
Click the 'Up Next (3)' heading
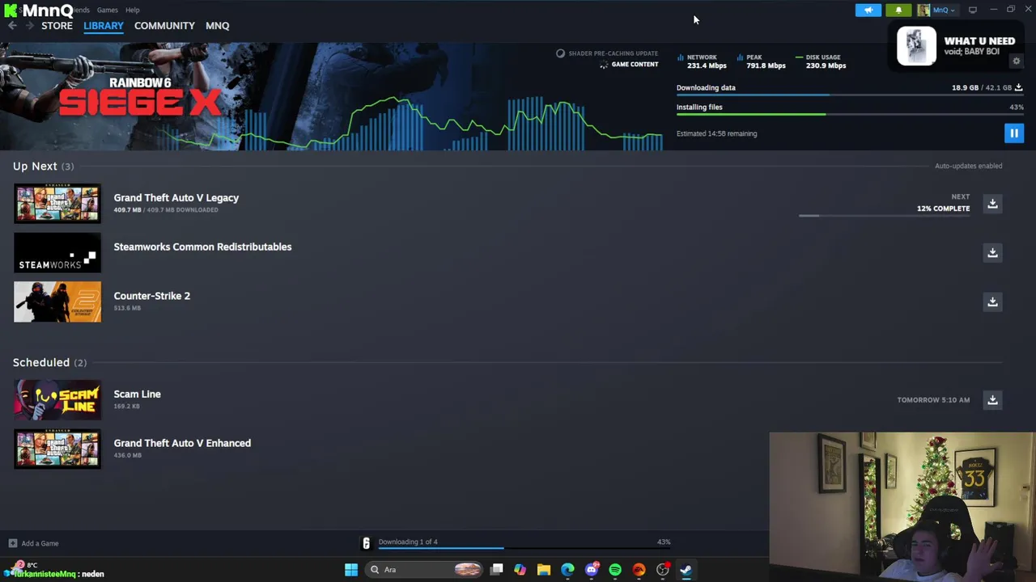point(43,166)
